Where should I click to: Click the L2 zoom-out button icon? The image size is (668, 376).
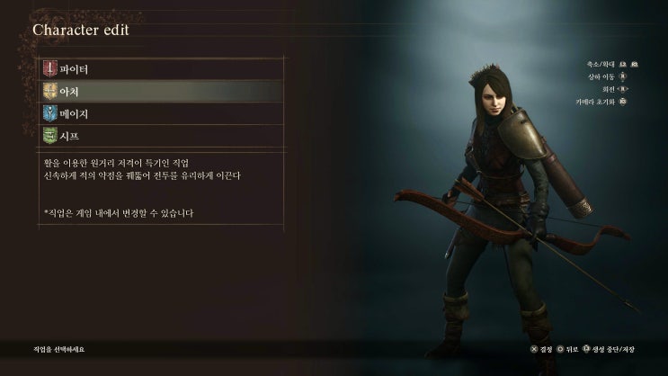[x=623, y=65]
